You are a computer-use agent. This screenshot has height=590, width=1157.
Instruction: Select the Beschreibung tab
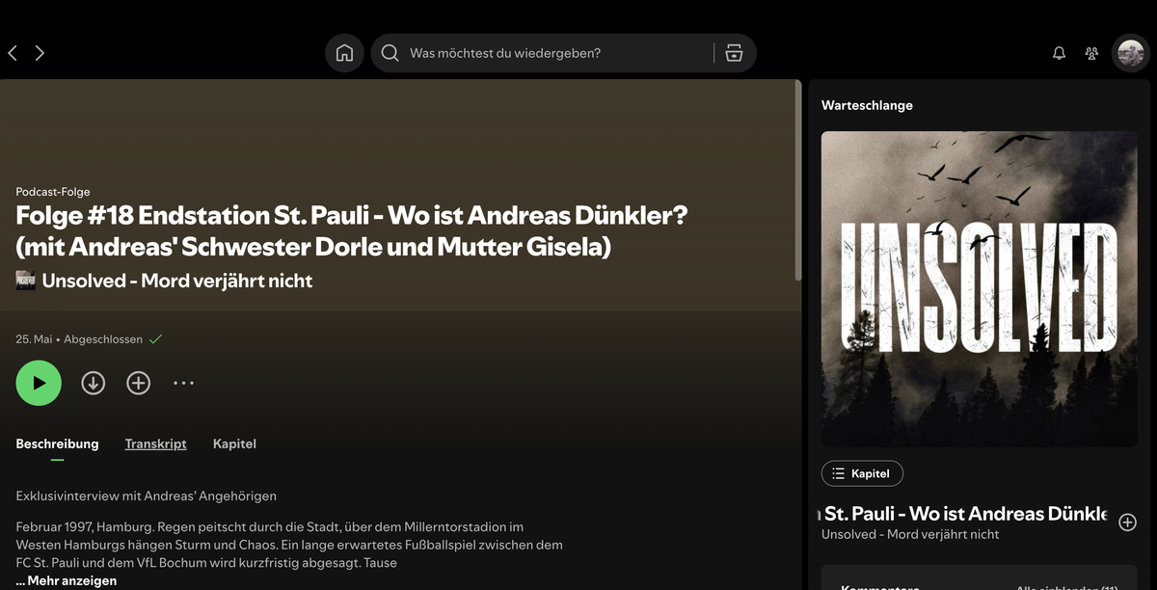57,443
